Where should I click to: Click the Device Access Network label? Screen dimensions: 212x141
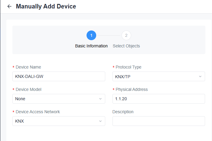[x=38, y=112]
